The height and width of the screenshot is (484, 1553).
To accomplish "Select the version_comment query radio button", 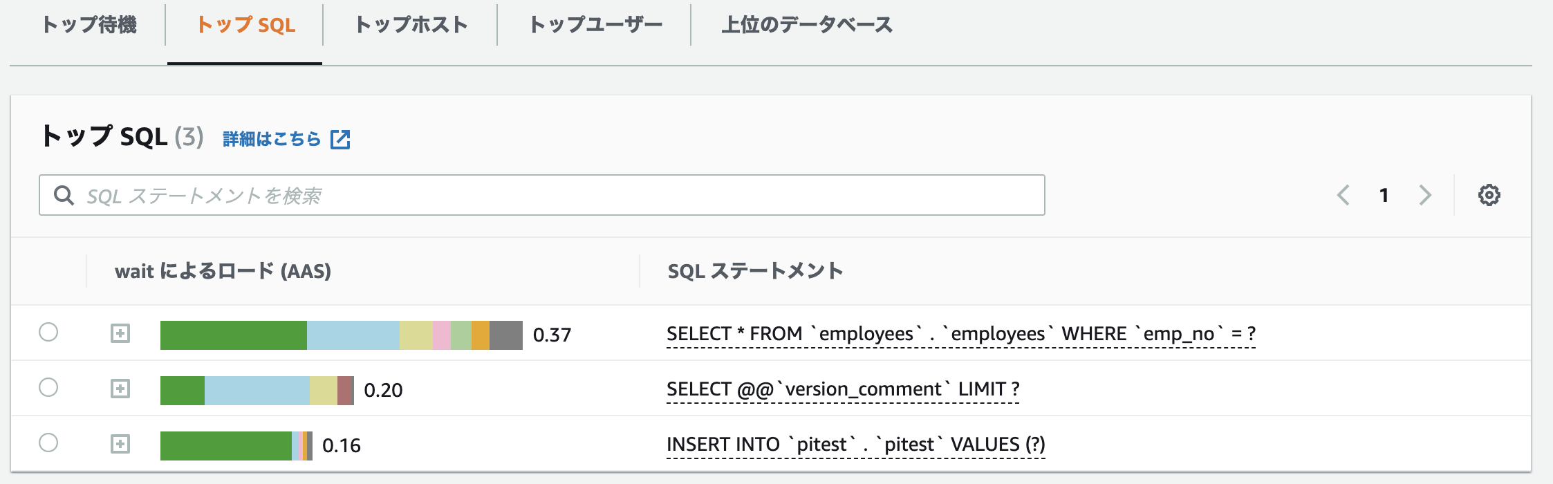I will 48,388.
